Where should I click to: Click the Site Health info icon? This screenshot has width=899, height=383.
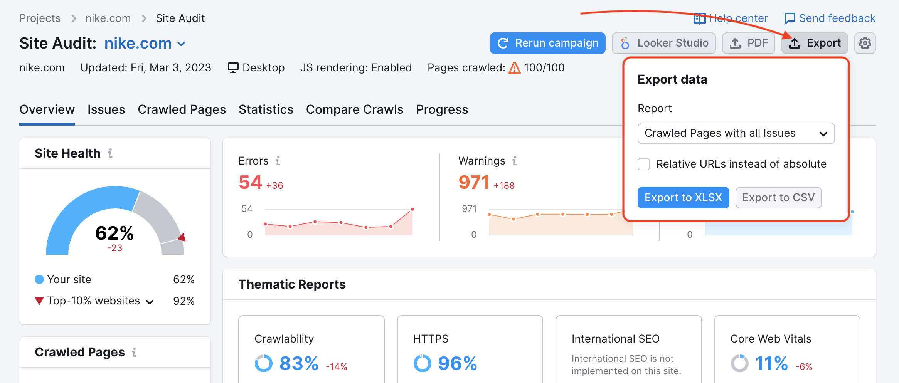coord(110,153)
